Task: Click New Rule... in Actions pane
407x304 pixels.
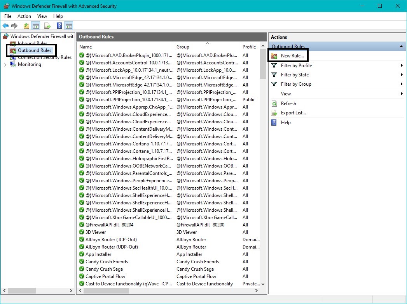Action: (292, 56)
